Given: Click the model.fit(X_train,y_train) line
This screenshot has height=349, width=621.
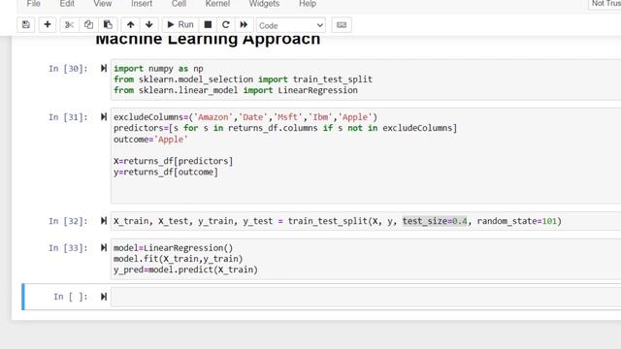Looking at the screenshot, I should [x=179, y=259].
